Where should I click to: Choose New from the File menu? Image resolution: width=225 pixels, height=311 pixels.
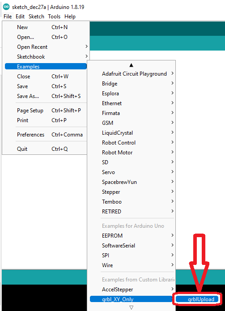point(46,27)
